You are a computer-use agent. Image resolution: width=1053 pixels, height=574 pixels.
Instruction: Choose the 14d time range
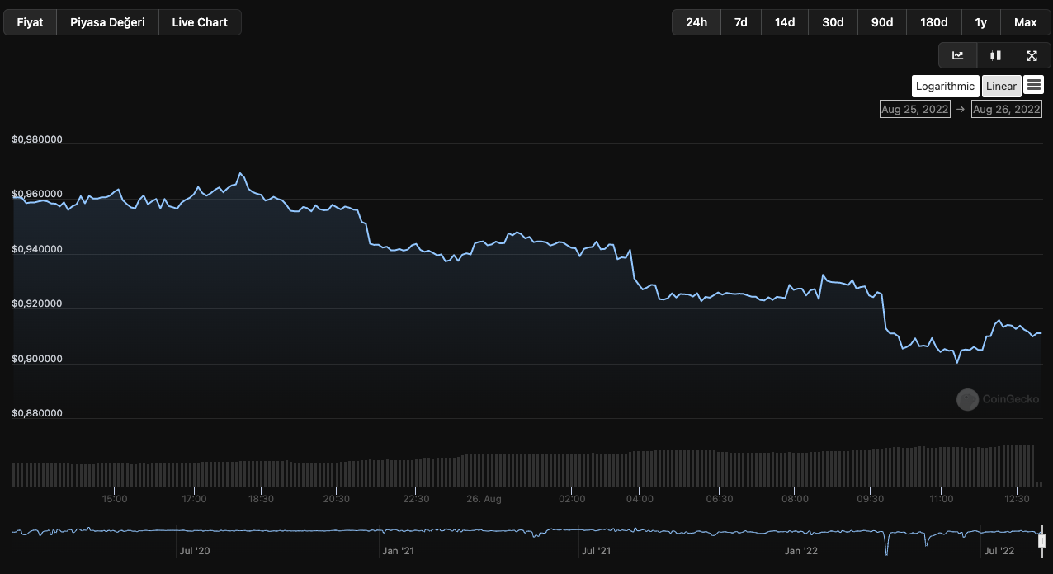pos(785,22)
